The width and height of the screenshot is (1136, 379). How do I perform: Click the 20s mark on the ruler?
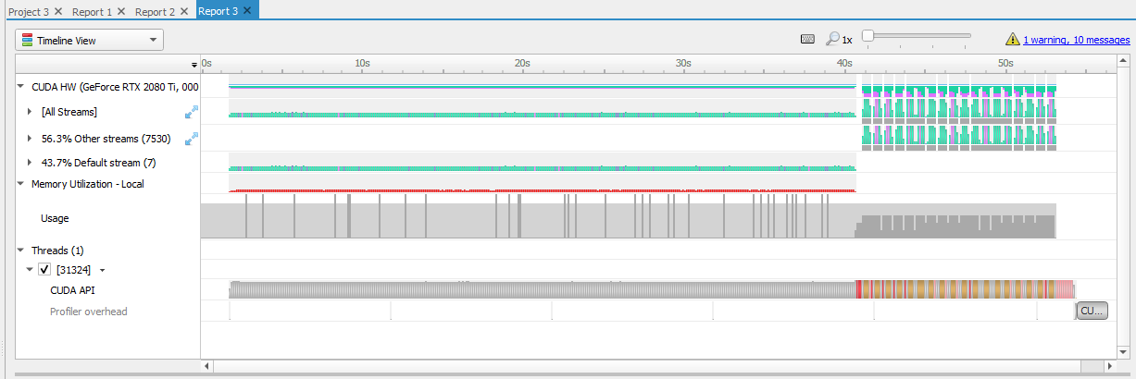coord(523,62)
